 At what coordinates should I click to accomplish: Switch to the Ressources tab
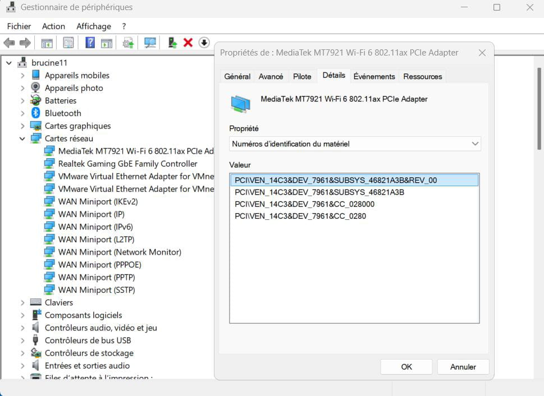pos(423,77)
